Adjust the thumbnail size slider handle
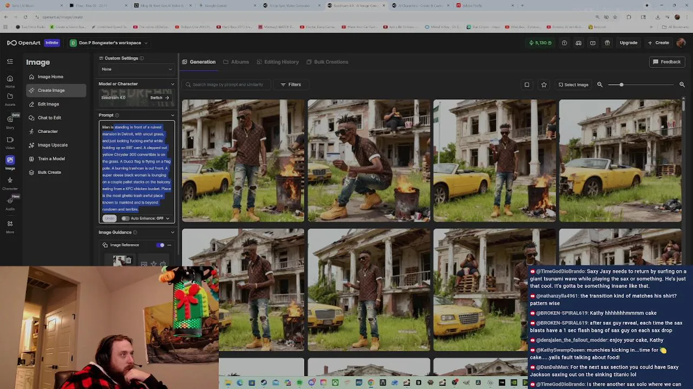This screenshot has height=389, width=693. click(x=622, y=85)
